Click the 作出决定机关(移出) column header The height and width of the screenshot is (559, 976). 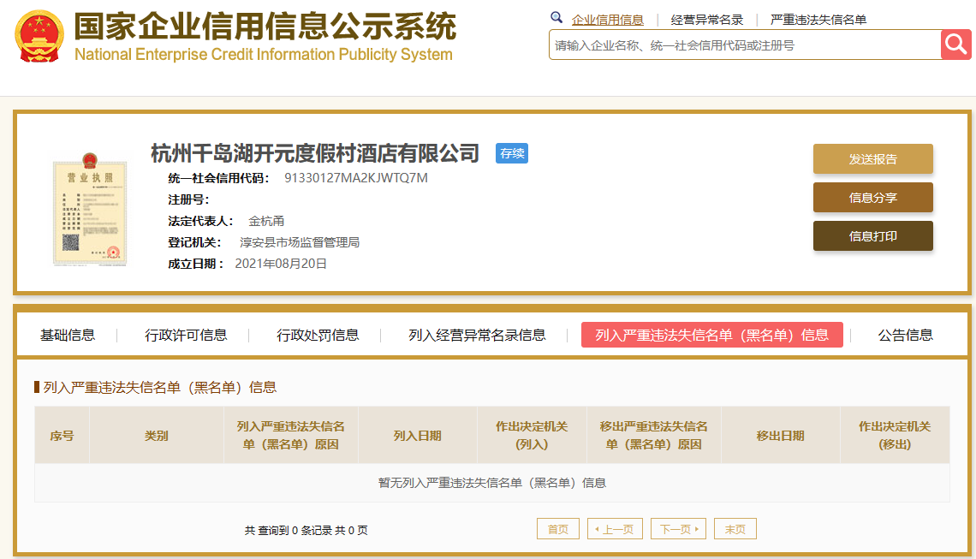pyautogui.click(x=895, y=436)
